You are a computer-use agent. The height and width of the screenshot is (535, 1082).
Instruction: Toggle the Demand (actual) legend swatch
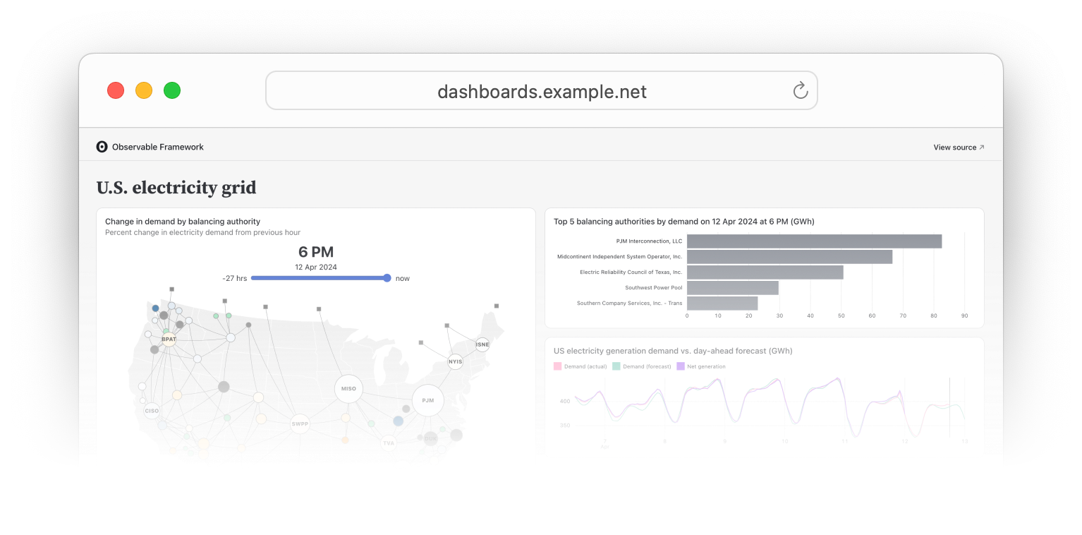point(557,366)
